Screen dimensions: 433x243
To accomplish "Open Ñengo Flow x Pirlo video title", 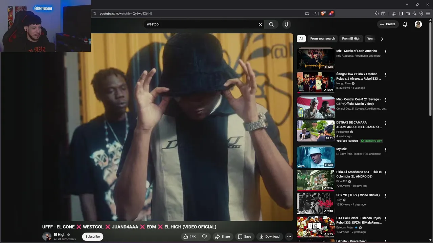I will click(x=359, y=76).
